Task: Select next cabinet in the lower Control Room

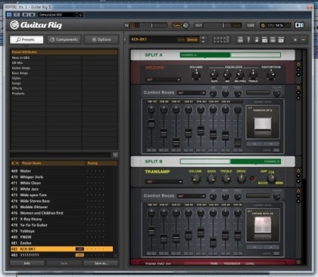Action: click(x=271, y=248)
